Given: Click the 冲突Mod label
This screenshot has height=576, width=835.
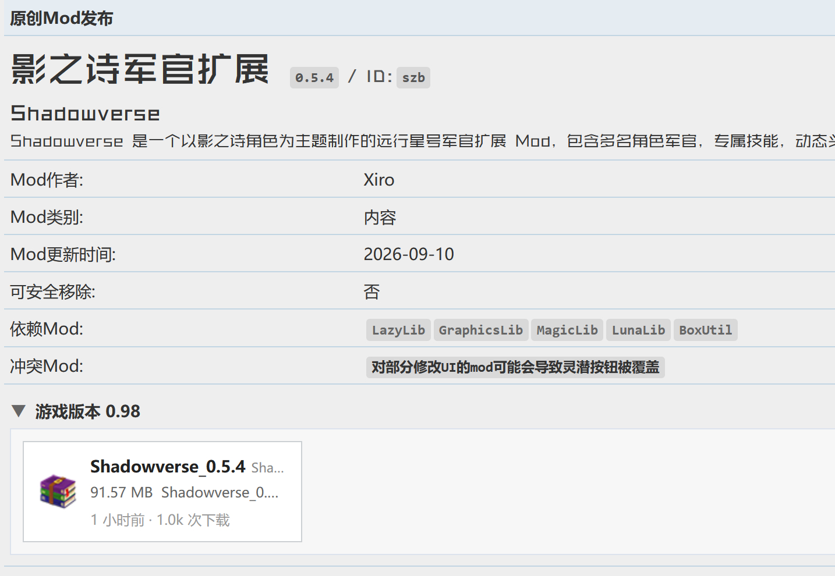Looking at the screenshot, I should 47,366.
